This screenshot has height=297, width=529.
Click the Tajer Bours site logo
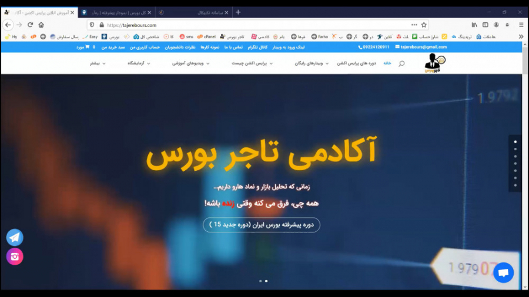(x=435, y=63)
